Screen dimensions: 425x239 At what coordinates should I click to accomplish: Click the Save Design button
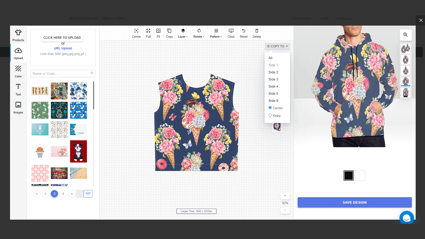click(x=354, y=202)
